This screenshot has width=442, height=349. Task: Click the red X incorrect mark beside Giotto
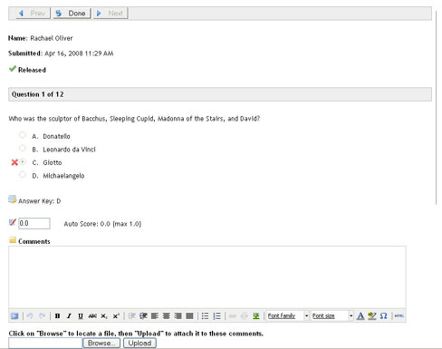coord(14,162)
